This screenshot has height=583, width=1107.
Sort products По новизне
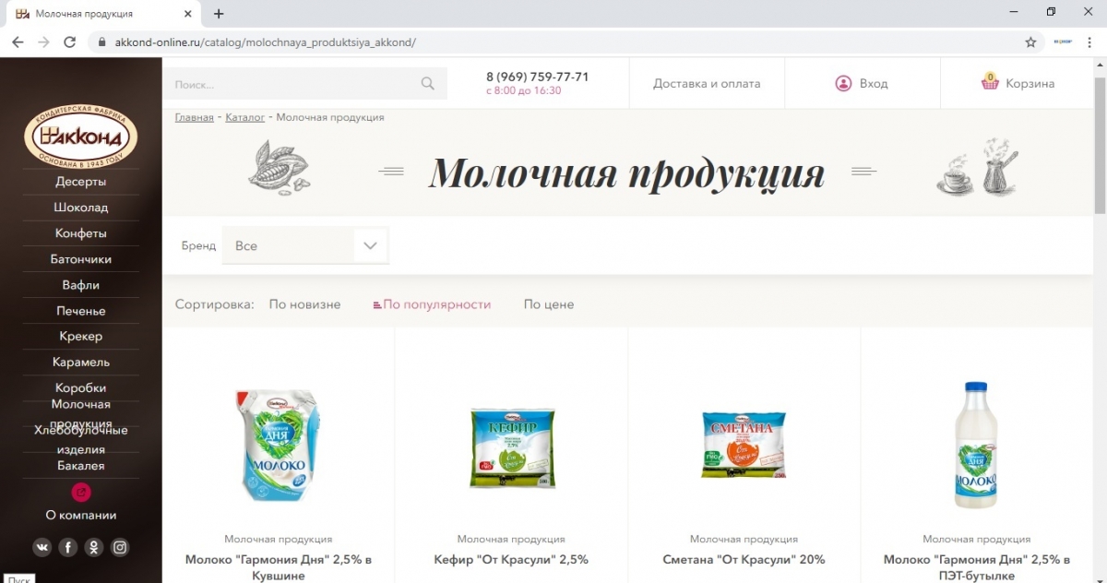(x=304, y=304)
